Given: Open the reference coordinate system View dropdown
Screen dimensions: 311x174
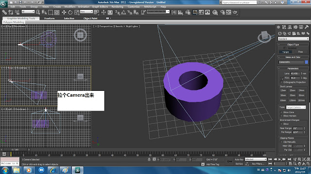Looking at the screenshot, I should point(86,12).
